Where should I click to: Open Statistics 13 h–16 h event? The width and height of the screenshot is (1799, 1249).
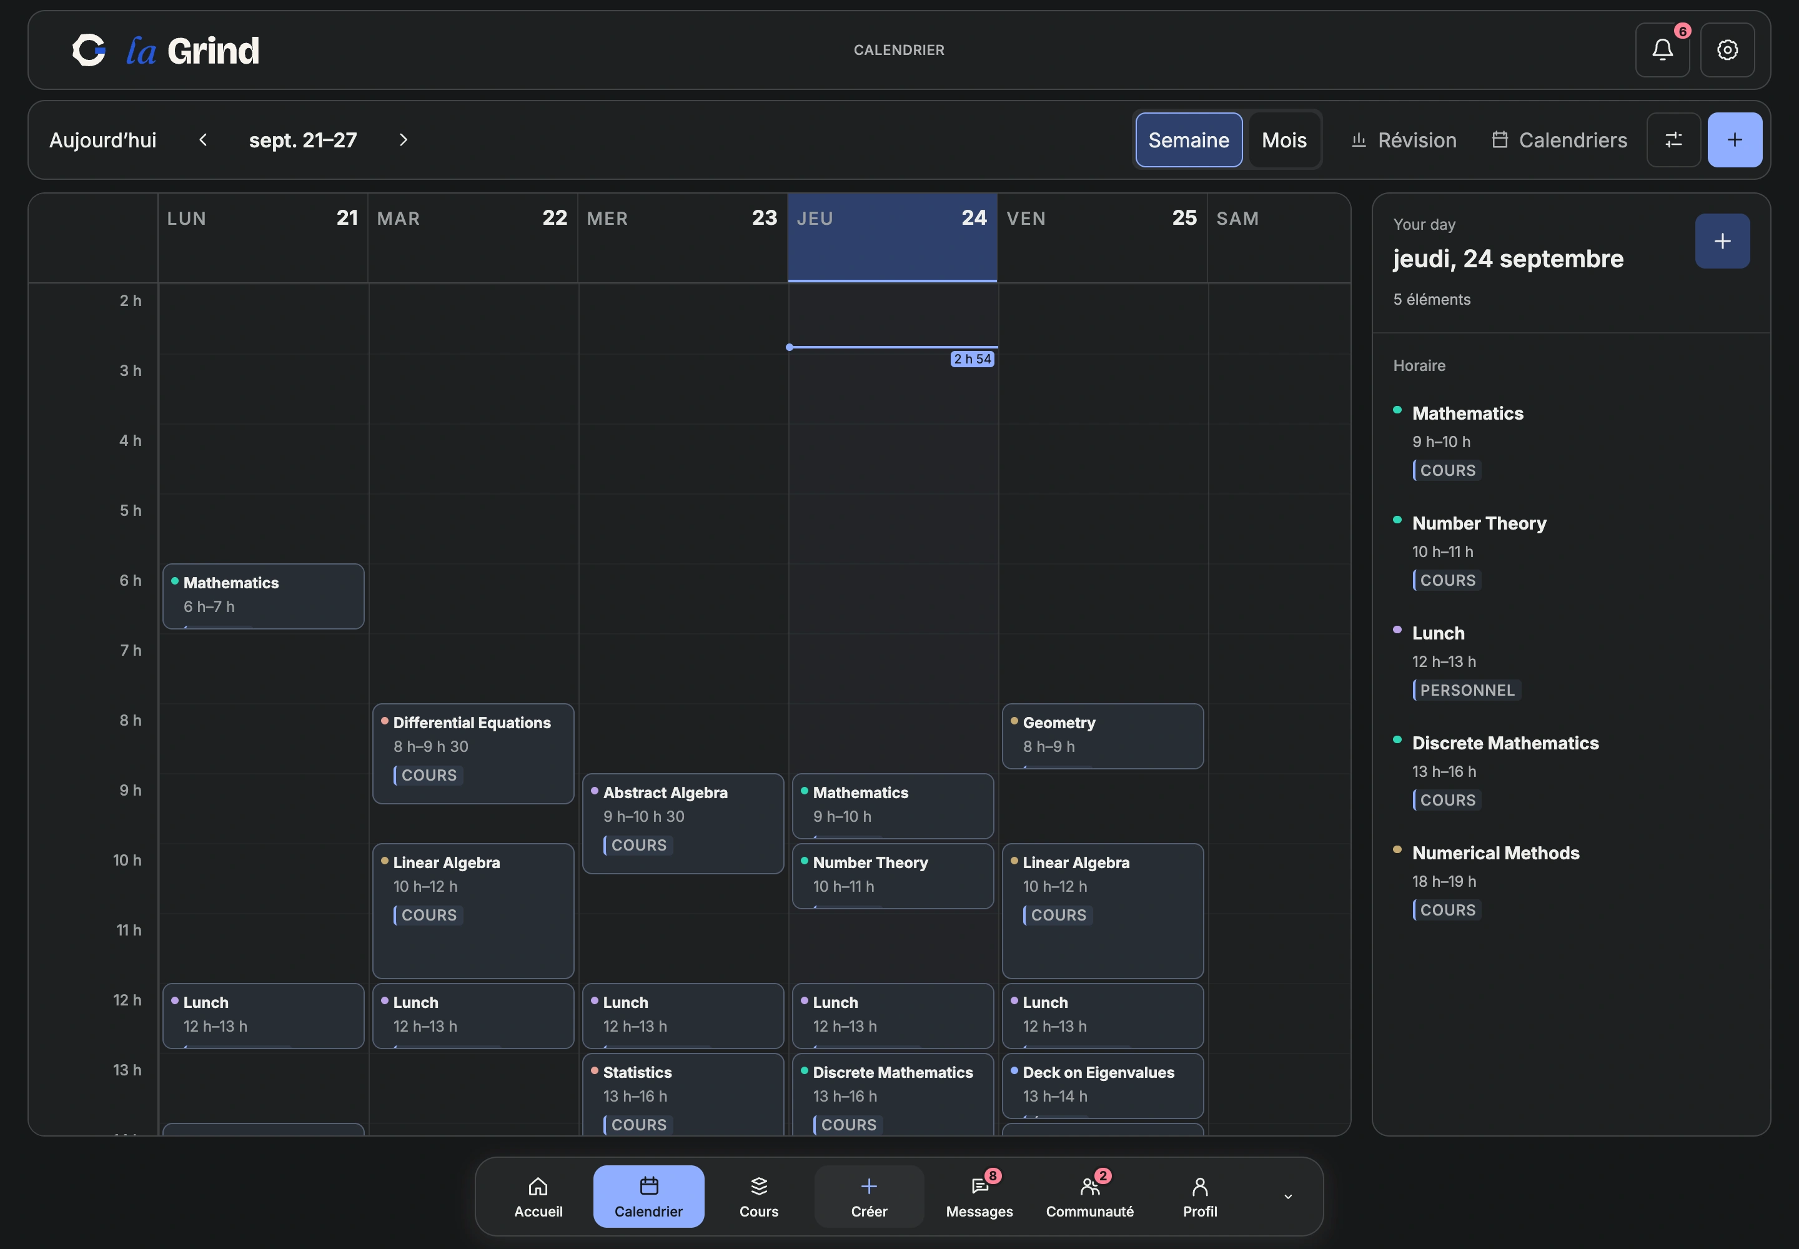(683, 1095)
